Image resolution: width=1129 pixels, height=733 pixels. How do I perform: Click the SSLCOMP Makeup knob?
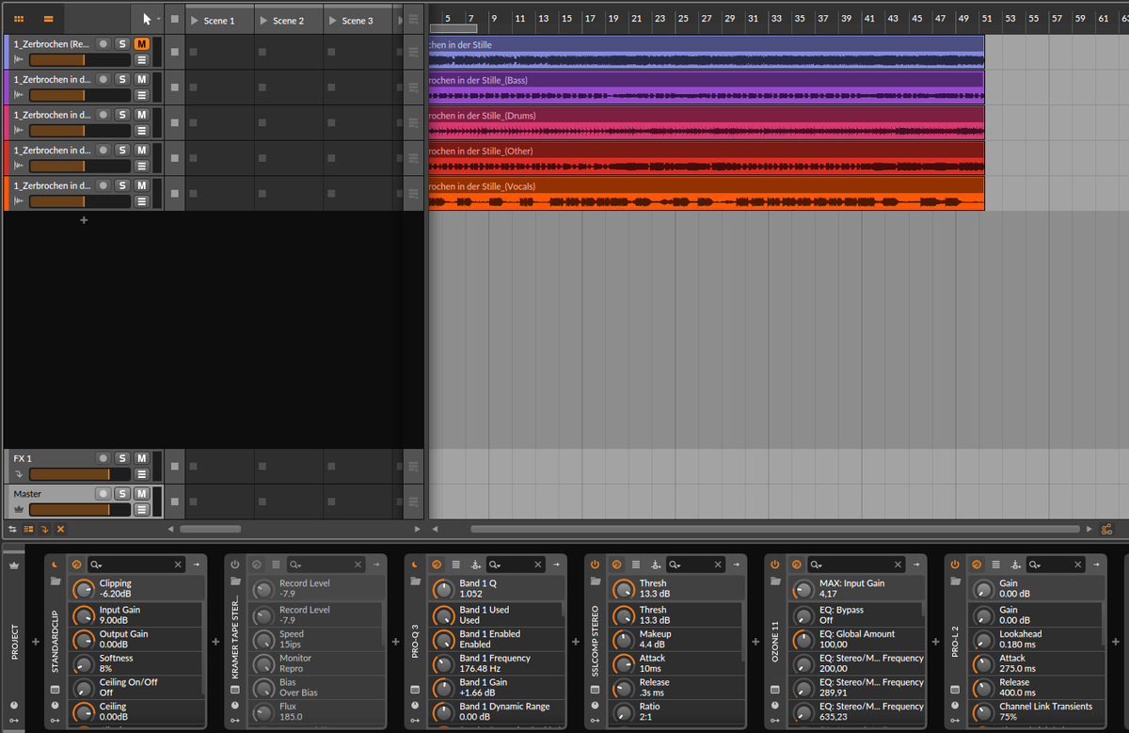(x=623, y=640)
